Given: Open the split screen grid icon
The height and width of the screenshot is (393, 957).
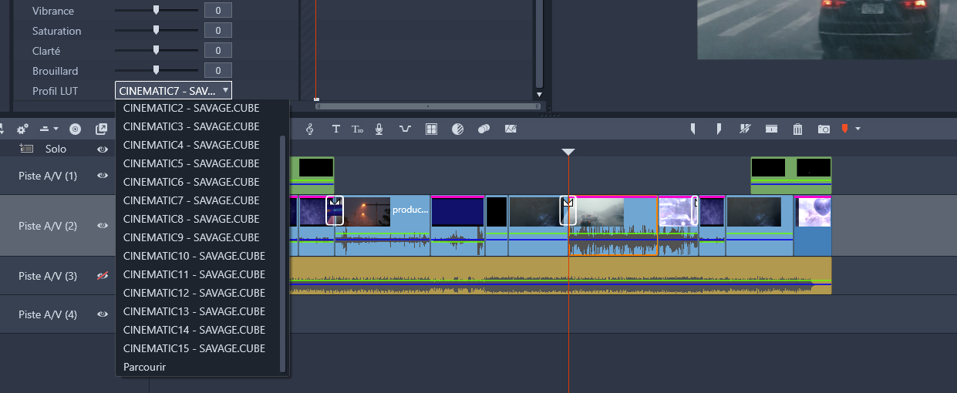Looking at the screenshot, I should pos(432,129).
